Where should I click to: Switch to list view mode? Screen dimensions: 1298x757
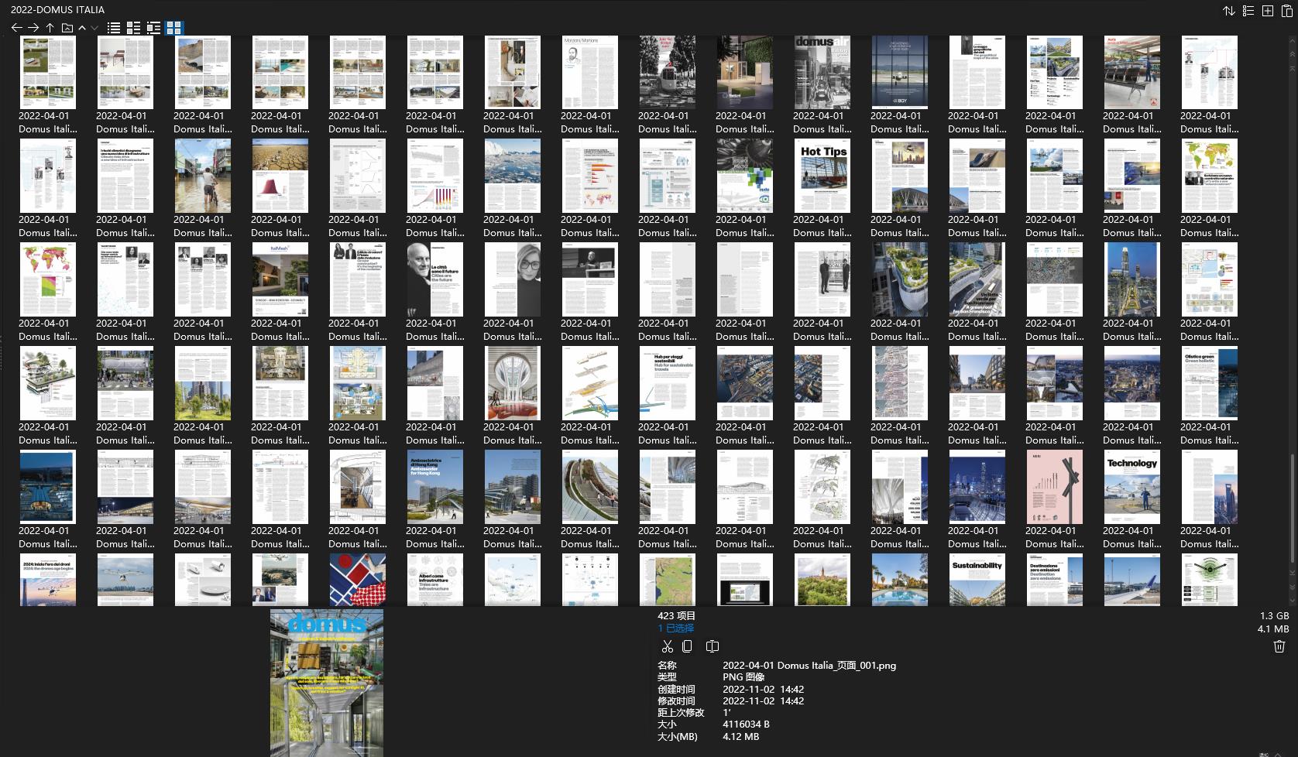[x=113, y=28]
